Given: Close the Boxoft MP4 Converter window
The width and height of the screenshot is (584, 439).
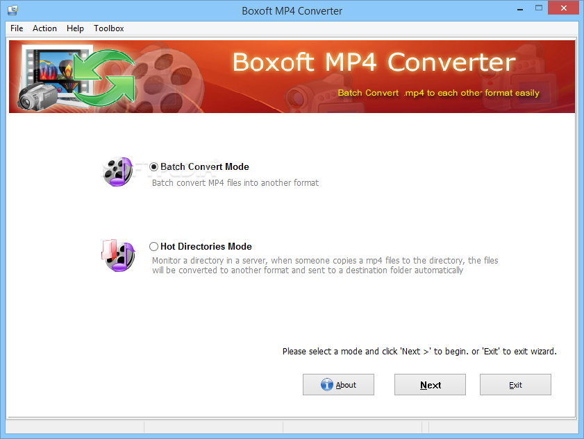Looking at the screenshot, I should point(564,8).
